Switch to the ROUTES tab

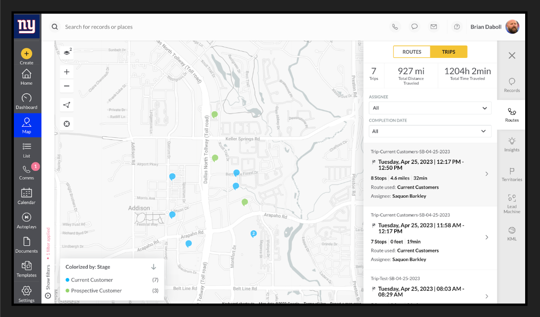pos(412,52)
